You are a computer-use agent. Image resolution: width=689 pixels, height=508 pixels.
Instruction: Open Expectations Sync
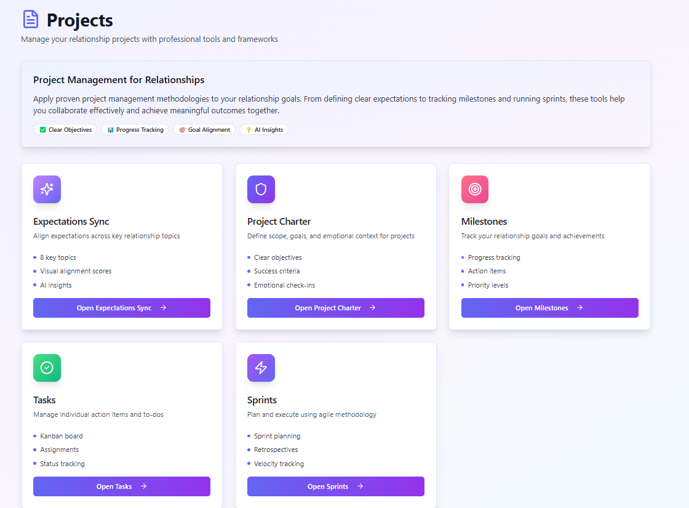click(121, 307)
